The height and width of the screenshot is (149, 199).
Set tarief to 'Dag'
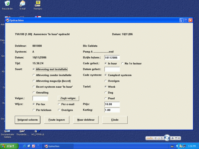pyautogui.click(x=106, y=93)
